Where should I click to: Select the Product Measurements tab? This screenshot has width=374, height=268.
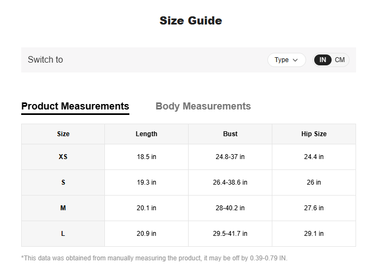pyautogui.click(x=75, y=106)
